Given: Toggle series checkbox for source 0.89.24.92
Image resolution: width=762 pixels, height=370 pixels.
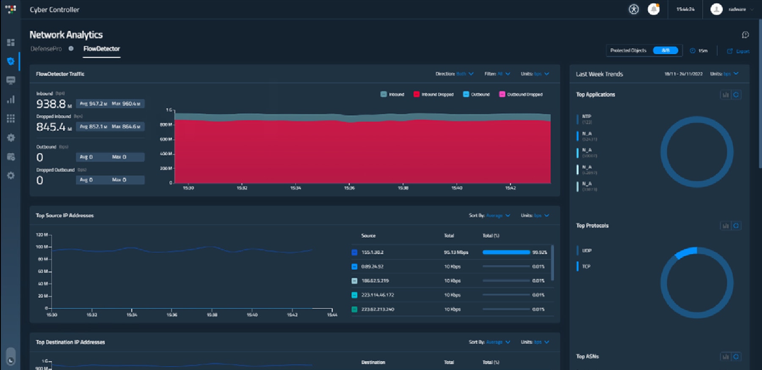Looking at the screenshot, I should 354,267.
